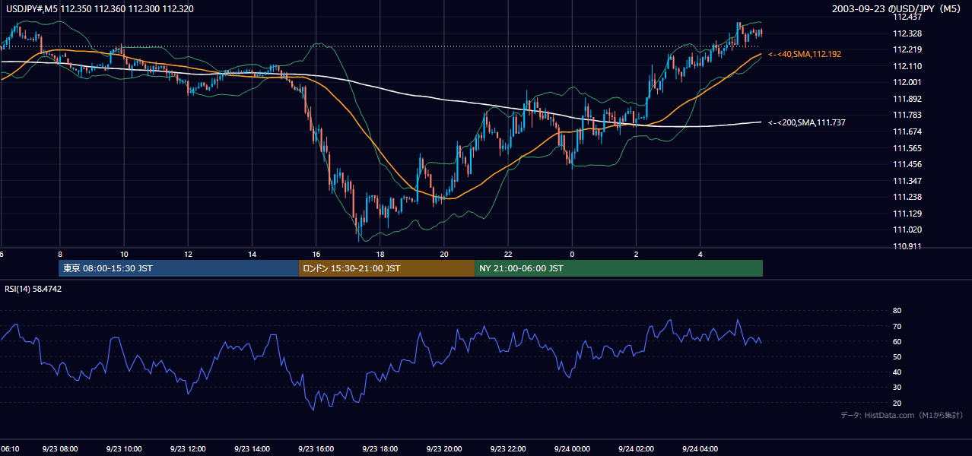This screenshot has height=456, width=972.
Task: Click the 40 SMA label 112.192
Action: pyautogui.click(x=805, y=55)
